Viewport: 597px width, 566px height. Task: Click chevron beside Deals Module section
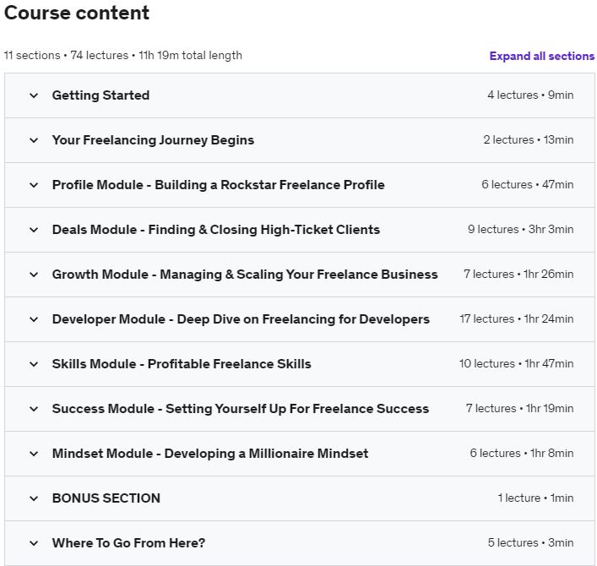click(x=34, y=230)
